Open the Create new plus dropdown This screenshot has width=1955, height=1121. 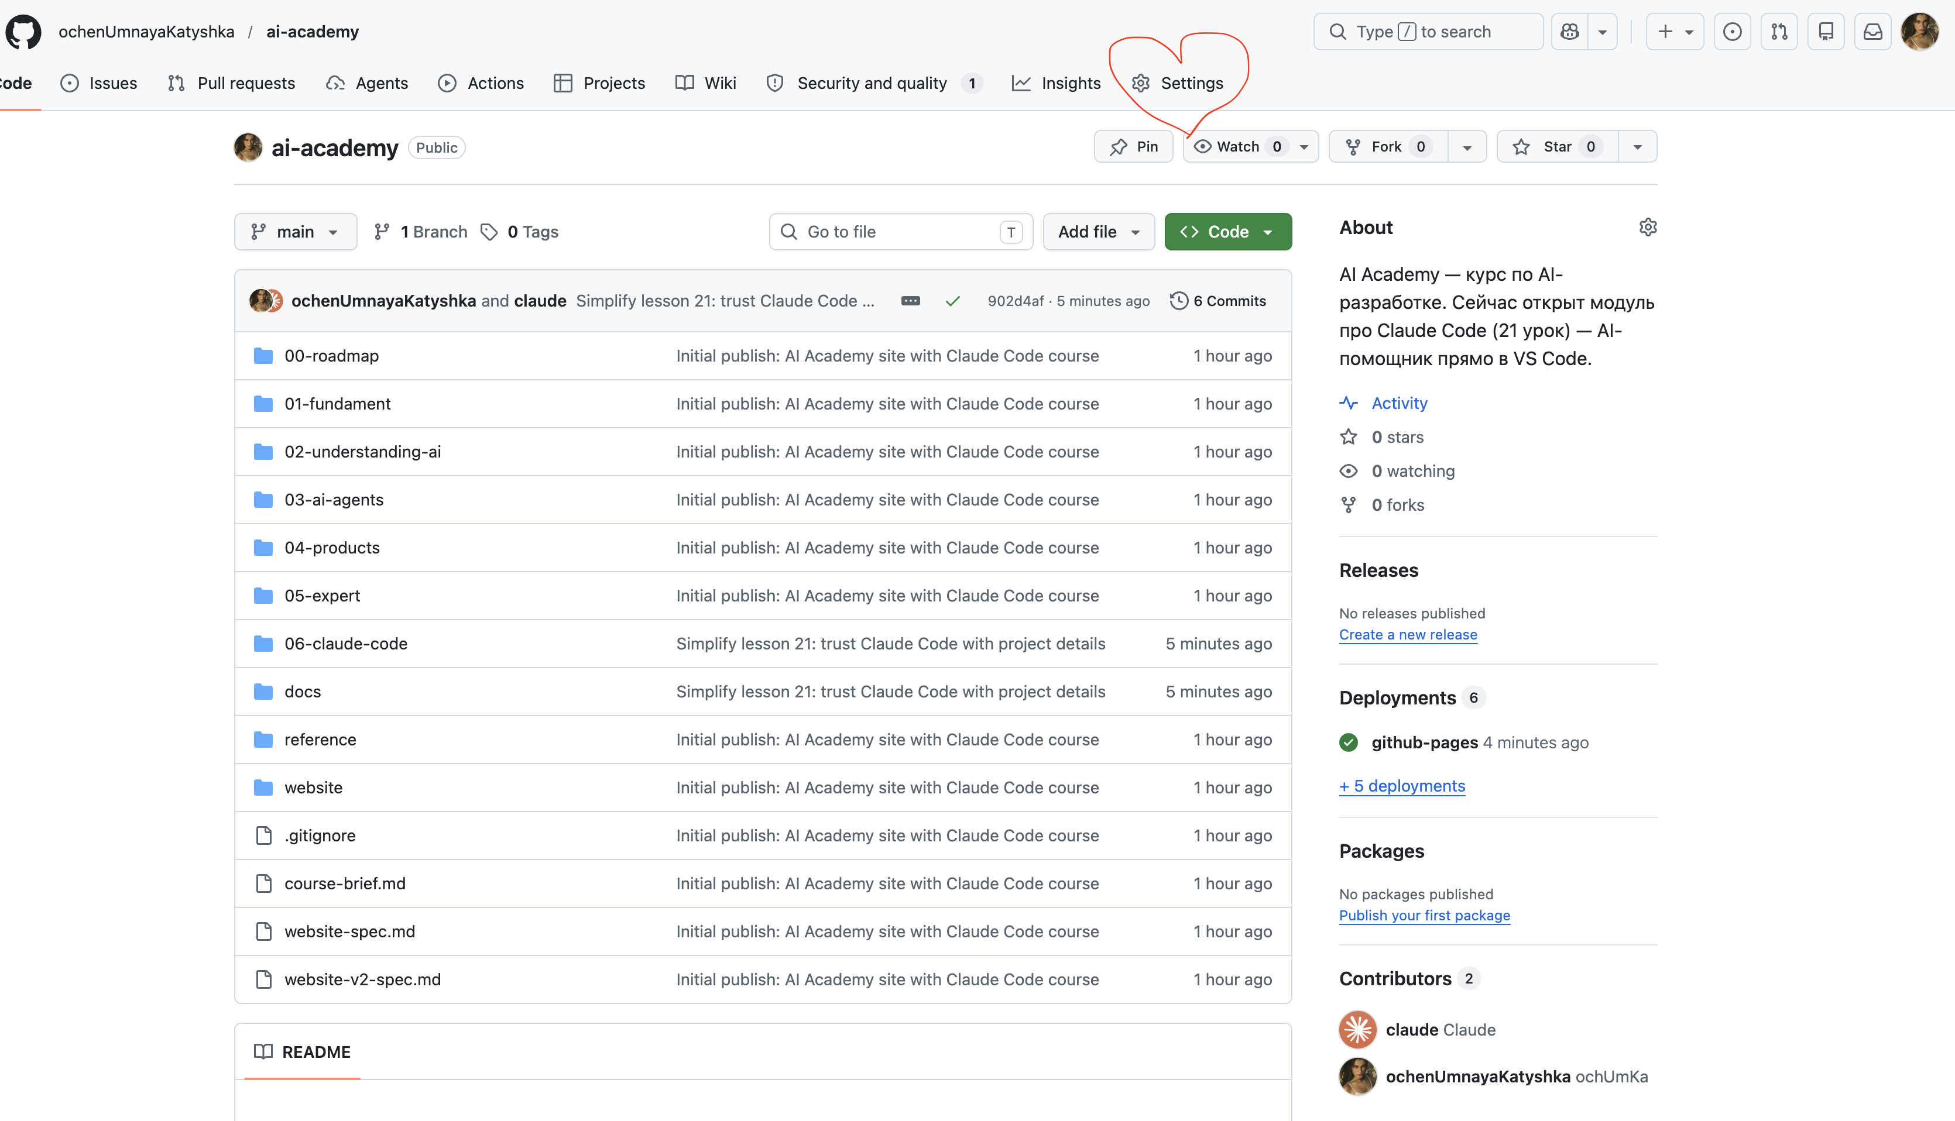coord(1675,32)
